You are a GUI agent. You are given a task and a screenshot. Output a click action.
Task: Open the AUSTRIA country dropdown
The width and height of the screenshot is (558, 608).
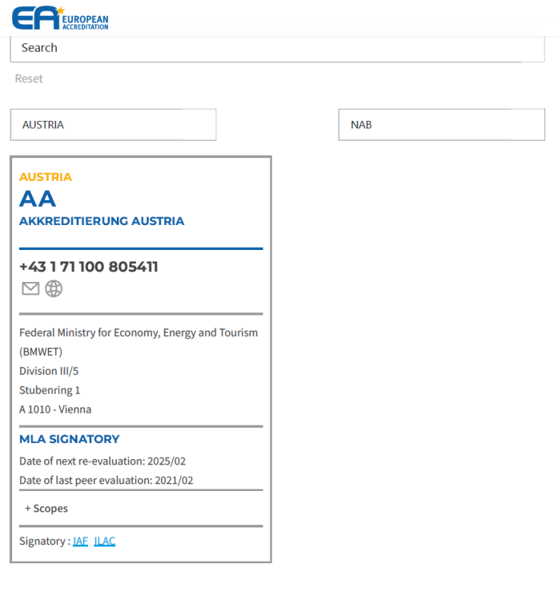click(x=113, y=125)
